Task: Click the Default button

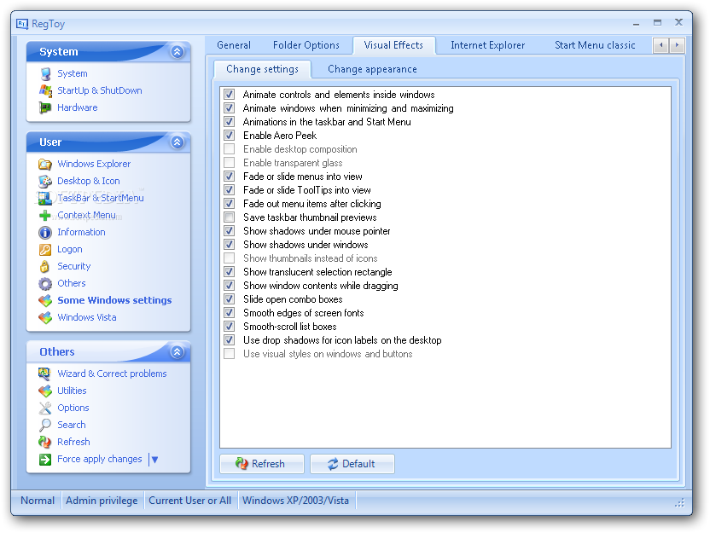Action: pyautogui.click(x=352, y=464)
